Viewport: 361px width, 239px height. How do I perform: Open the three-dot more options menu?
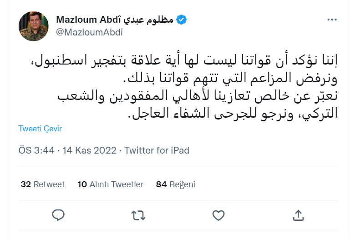(333, 20)
